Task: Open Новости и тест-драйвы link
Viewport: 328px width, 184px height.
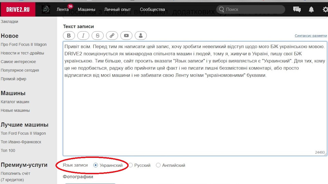Action: (x=23, y=53)
